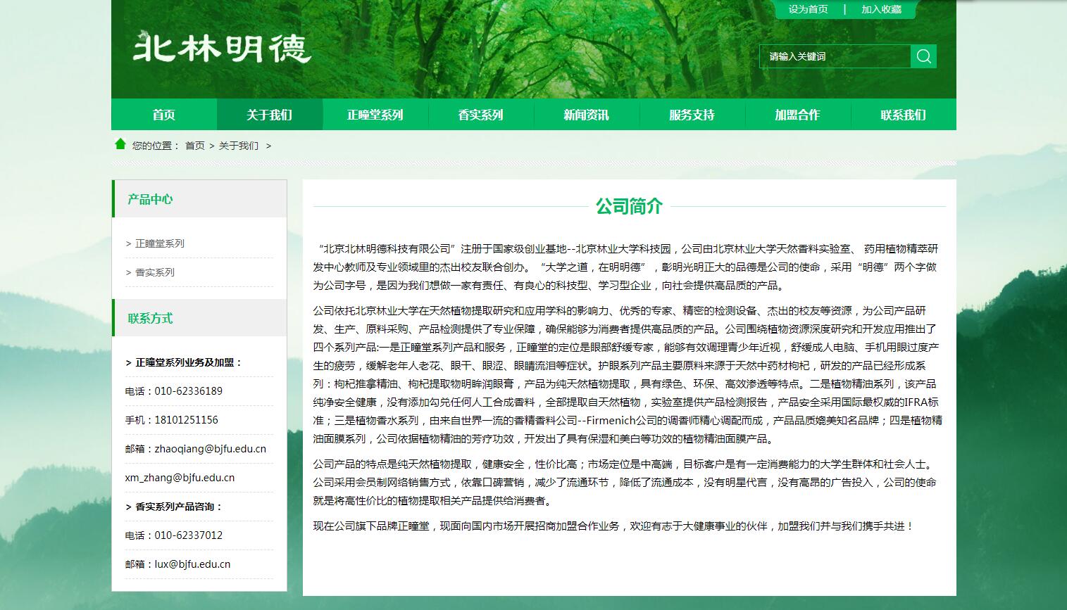The image size is (1067, 610).
Task: Click the 北林明德 site logo
Action: (222, 48)
